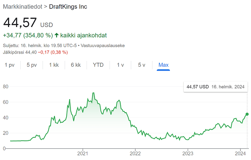Click the +34,77 (354,80 %) change text

(28, 35)
